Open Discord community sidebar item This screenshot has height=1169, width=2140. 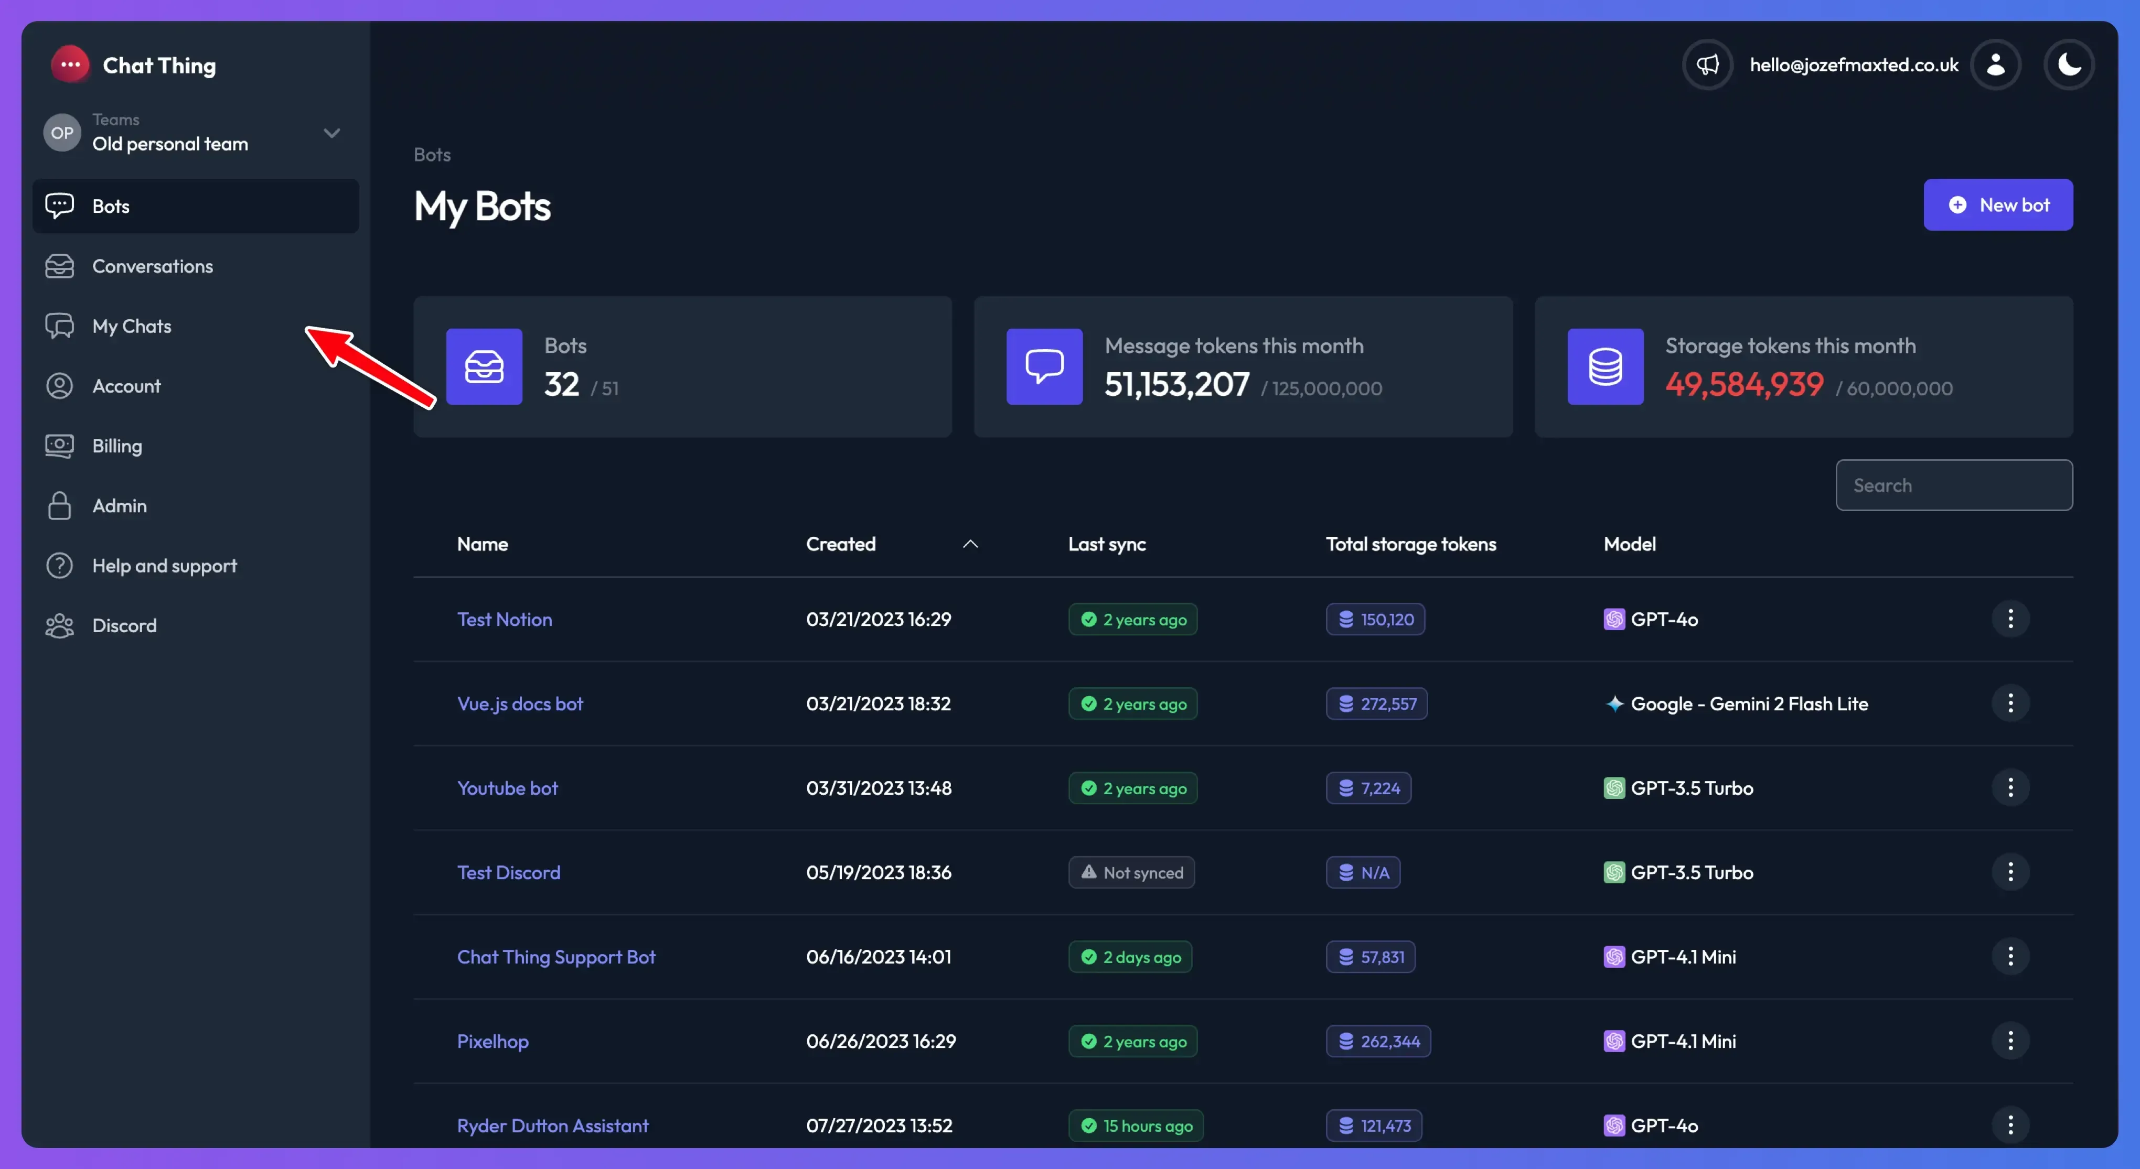coord(124,625)
